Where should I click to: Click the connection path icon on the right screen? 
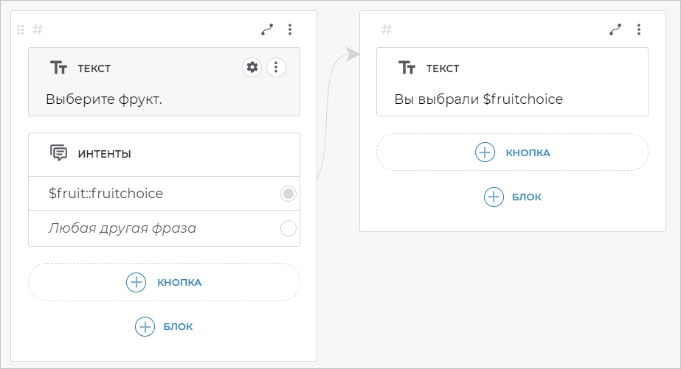615,29
